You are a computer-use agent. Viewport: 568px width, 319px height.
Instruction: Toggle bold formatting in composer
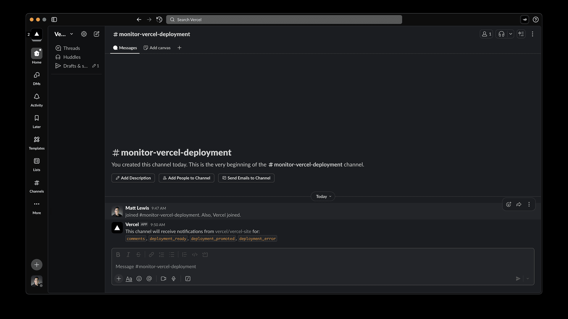coord(118,255)
